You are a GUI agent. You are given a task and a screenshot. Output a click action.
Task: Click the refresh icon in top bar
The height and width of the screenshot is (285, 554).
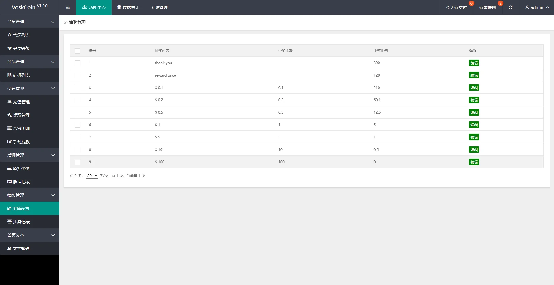point(511,7)
